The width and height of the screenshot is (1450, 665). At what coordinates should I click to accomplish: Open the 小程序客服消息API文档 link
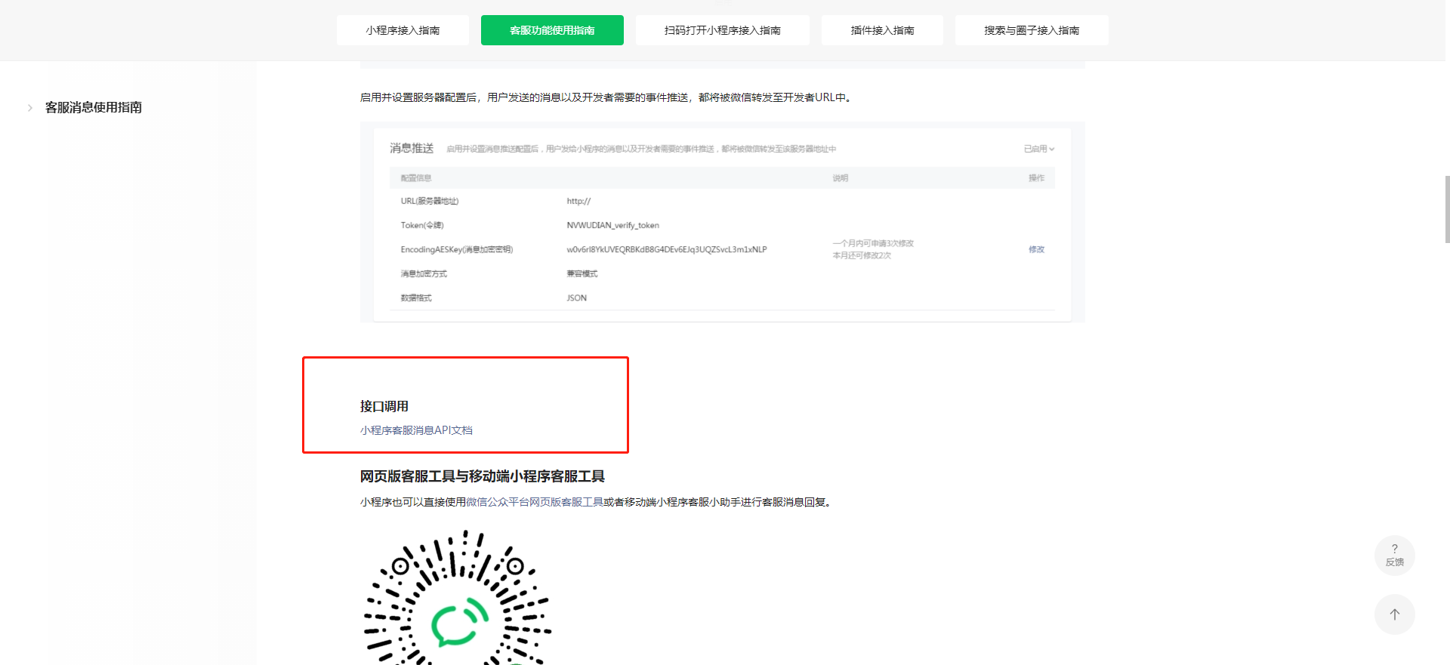[x=416, y=430]
